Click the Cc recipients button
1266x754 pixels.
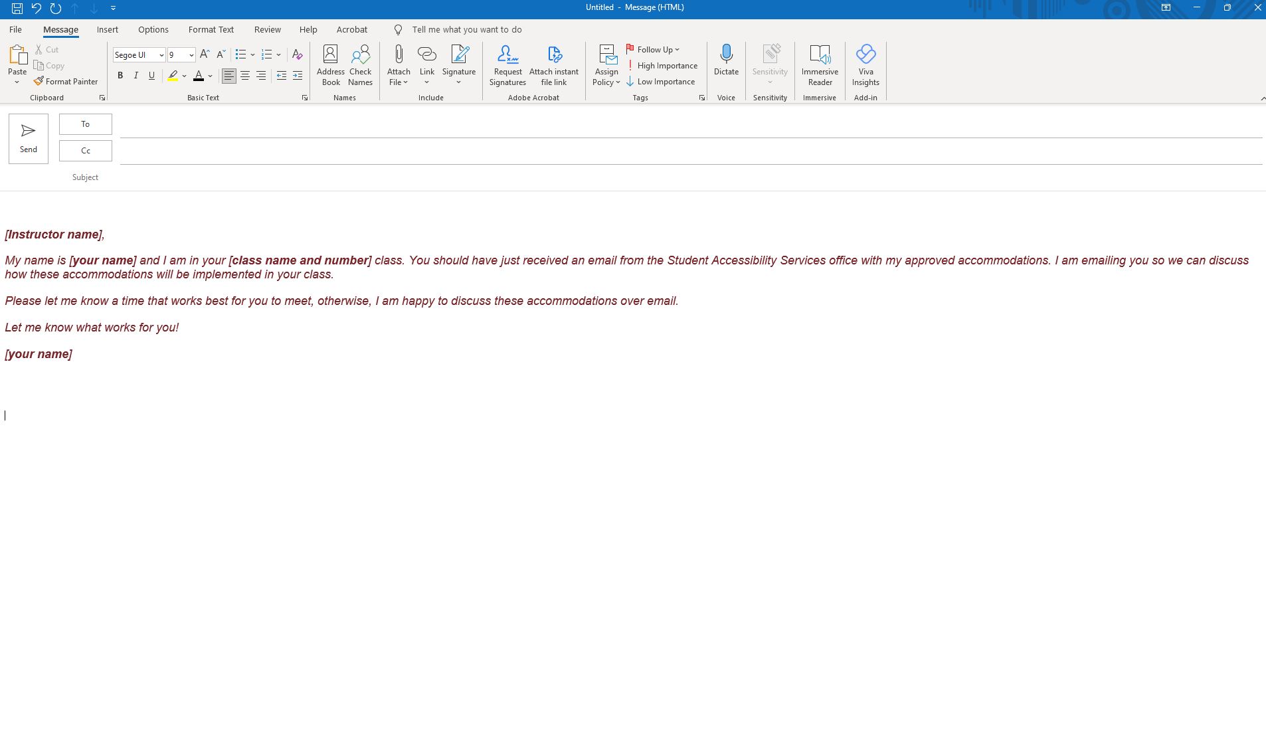tap(86, 151)
